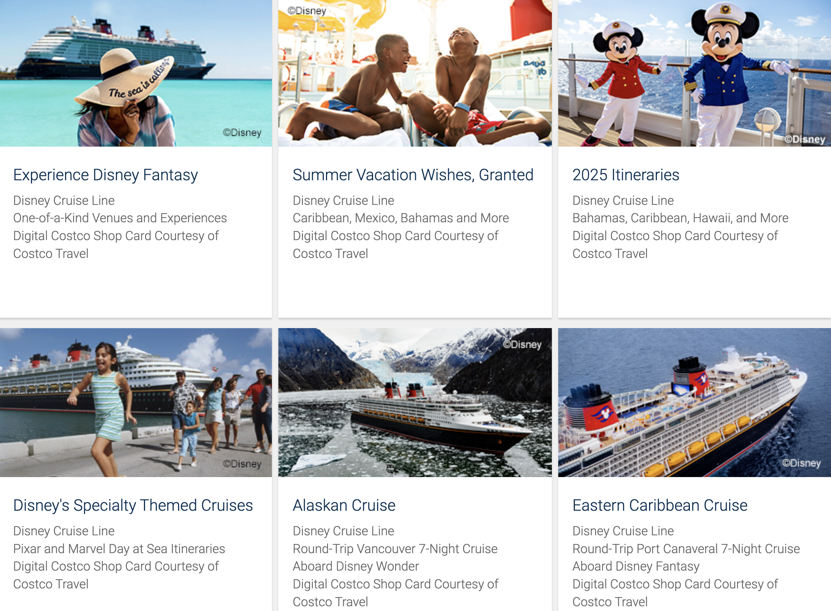Select Disney's Specialty Themed Cruises heading

point(133,506)
